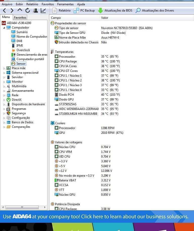Open the Ferramentas menu
The image size is (194, 231).
tap(65, 4)
